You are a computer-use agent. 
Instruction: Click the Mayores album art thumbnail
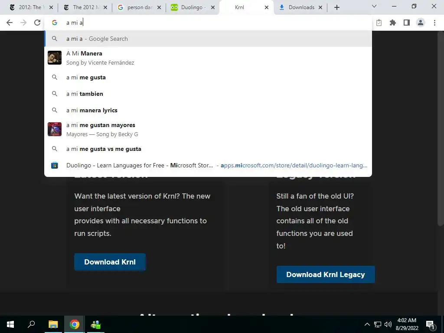pyautogui.click(x=54, y=129)
